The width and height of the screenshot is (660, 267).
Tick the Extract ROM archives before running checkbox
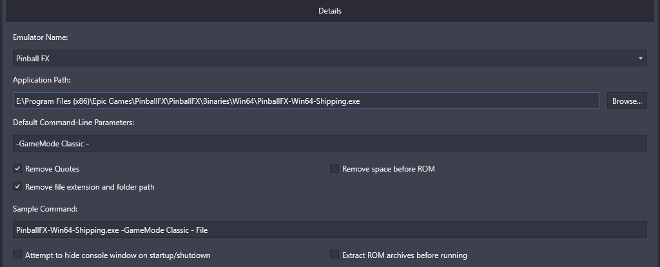[335, 255]
